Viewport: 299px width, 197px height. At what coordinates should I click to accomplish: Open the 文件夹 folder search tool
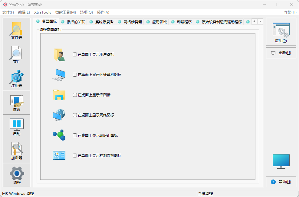tap(17, 30)
